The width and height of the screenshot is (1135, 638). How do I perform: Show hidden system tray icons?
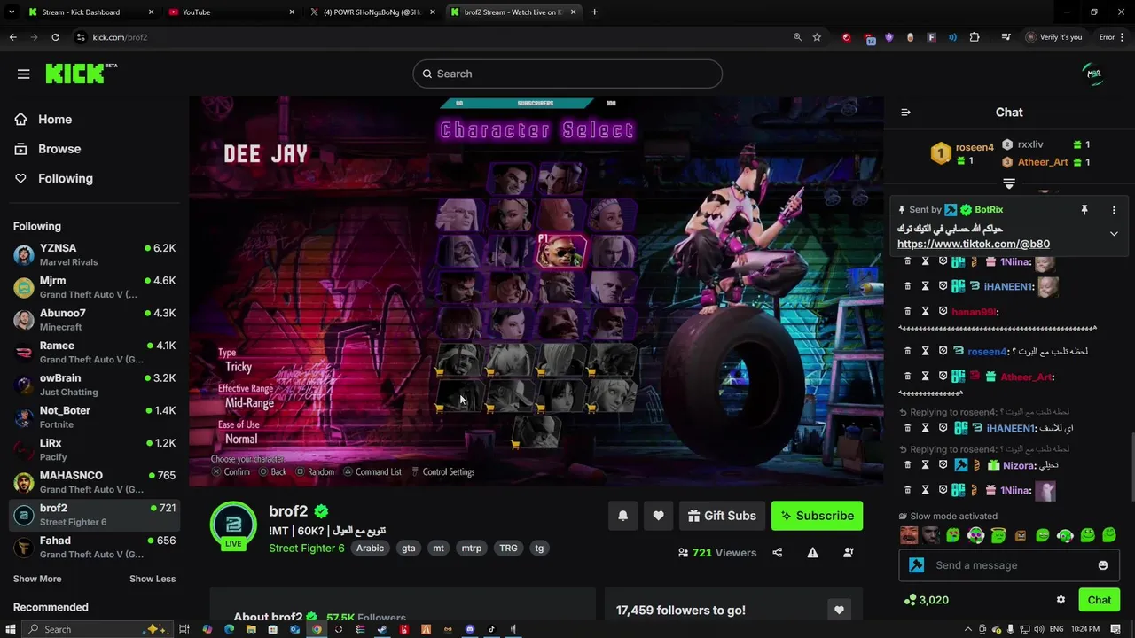click(x=968, y=629)
